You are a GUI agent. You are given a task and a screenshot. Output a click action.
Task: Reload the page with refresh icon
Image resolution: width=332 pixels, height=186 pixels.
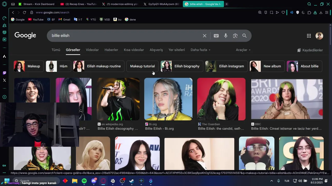point(24,12)
